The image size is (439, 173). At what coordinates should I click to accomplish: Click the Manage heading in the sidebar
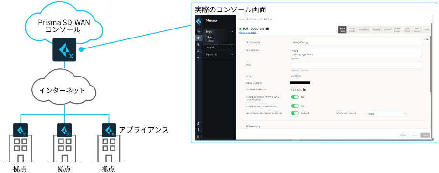pos(211,20)
